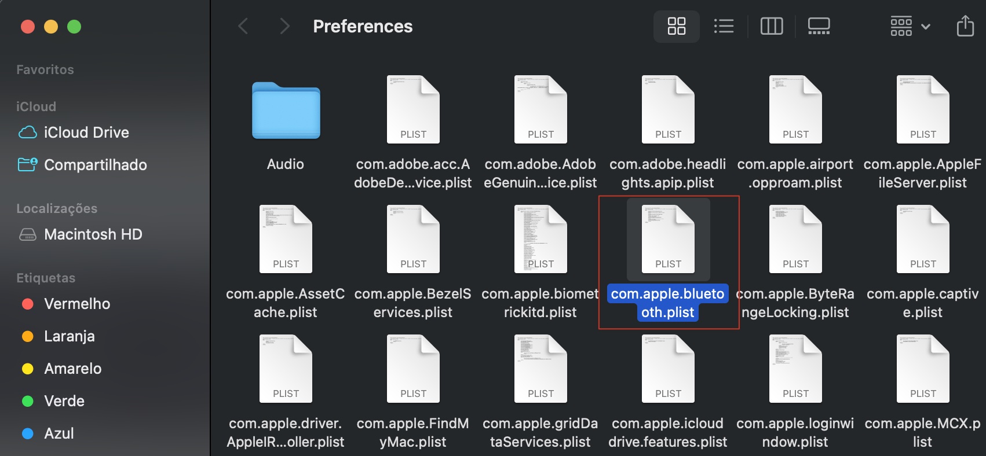
Task: Click the com.apple.FindMyMac.plist filename label
Action: 413,433
